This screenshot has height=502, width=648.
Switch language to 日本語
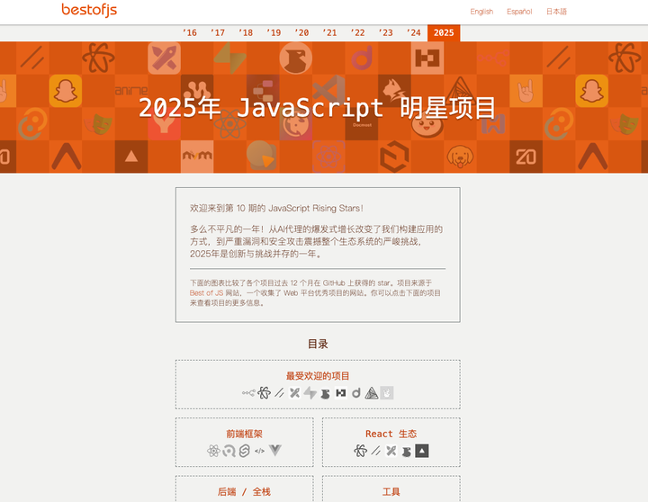556,12
